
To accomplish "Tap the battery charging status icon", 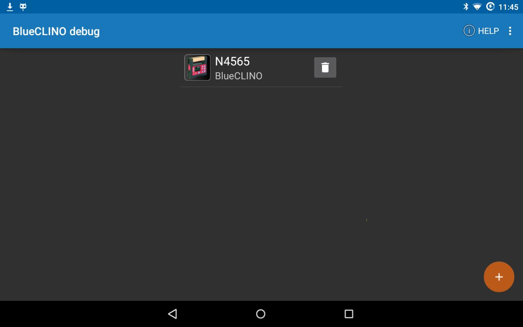I will point(490,7).
